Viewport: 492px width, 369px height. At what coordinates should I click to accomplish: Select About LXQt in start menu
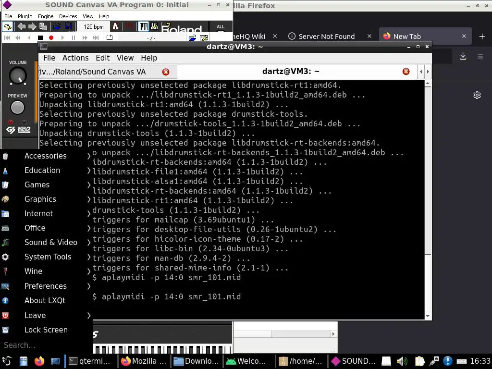tap(46, 301)
